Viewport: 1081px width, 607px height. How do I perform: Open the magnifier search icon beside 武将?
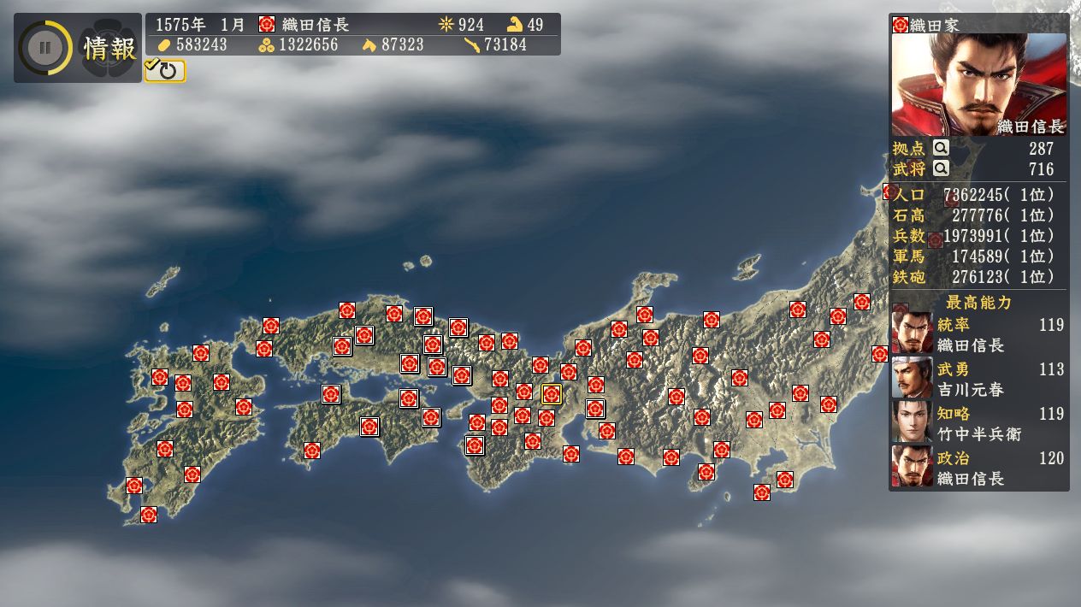(x=941, y=168)
